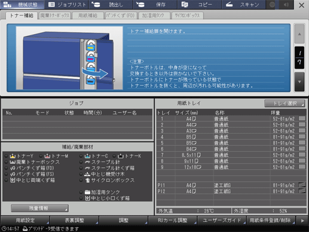309x232 pixels.
Task: Select tray 9 row 12x18
Action: [x=231, y=167]
